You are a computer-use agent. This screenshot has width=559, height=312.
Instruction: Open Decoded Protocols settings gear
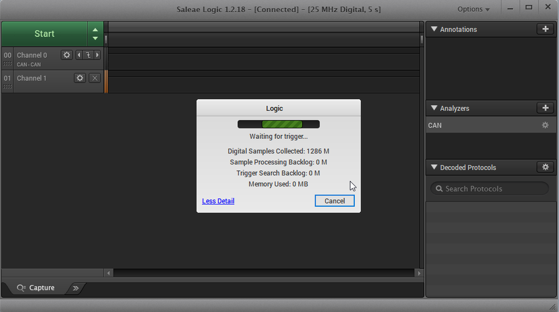[x=546, y=167]
